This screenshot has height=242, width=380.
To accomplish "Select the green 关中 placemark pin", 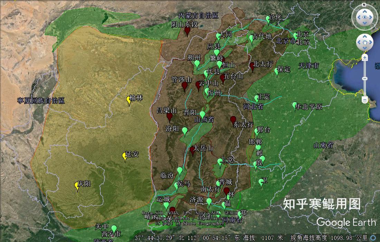I will point(114,228).
